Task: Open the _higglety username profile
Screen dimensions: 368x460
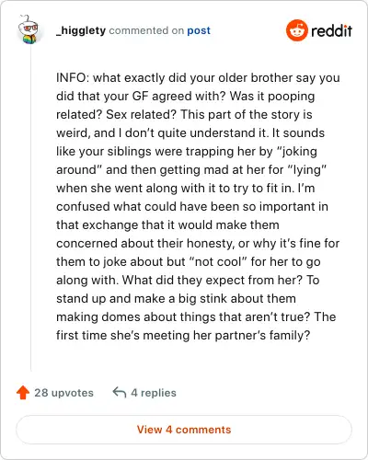Action: pyautogui.click(x=81, y=30)
